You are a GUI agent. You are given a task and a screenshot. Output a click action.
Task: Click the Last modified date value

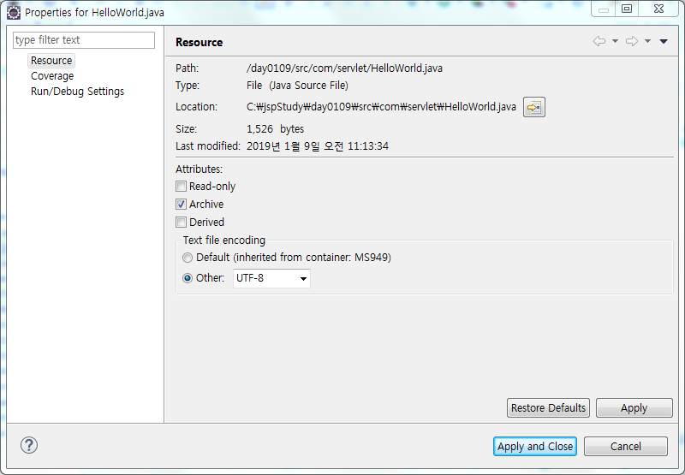(x=317, y=145)
